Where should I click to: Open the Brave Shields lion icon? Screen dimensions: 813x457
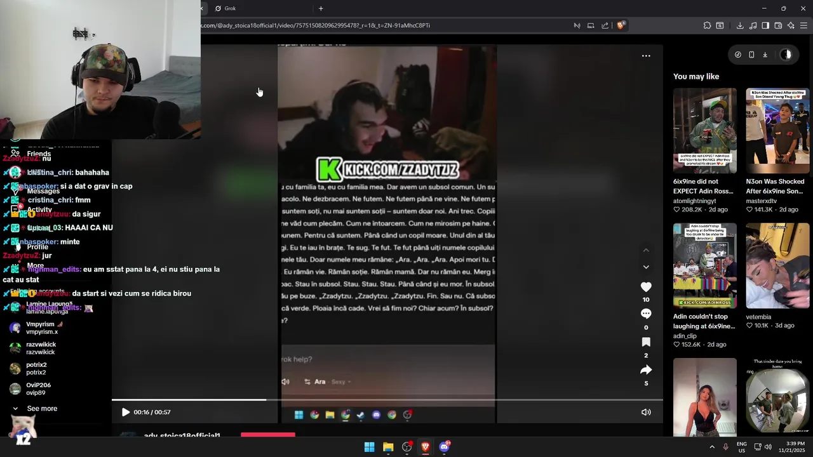pos(621,25)
